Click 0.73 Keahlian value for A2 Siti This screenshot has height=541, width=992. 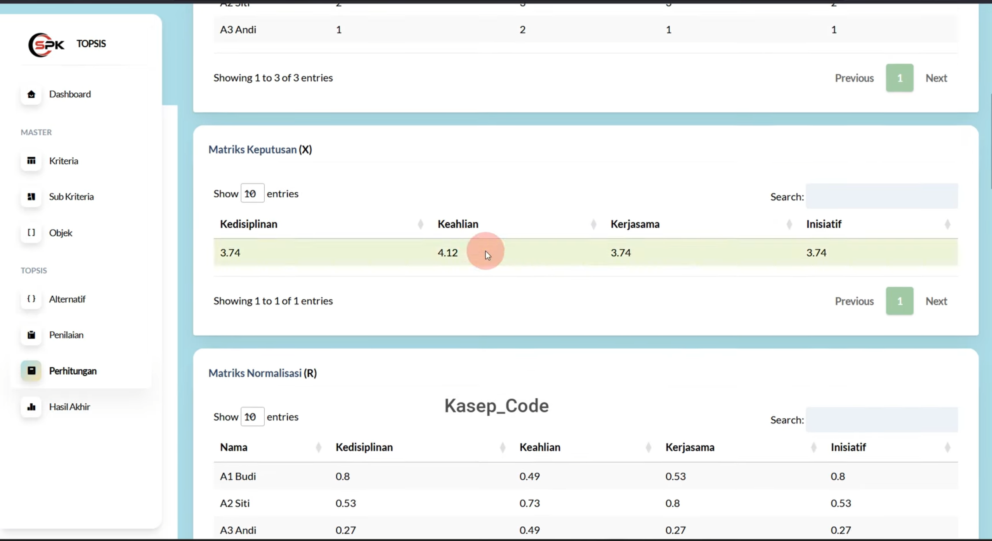(529, 503)
